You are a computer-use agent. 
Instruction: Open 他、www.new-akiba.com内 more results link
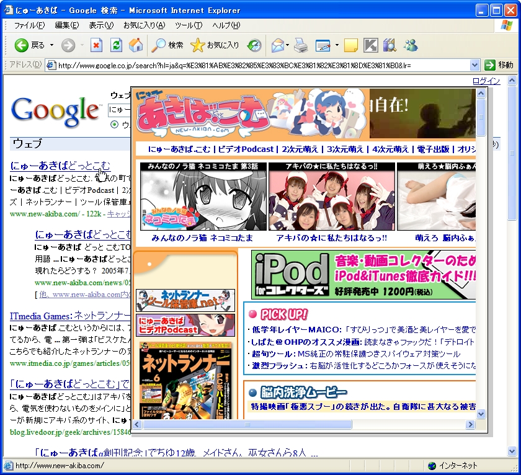tap(85, 295)
